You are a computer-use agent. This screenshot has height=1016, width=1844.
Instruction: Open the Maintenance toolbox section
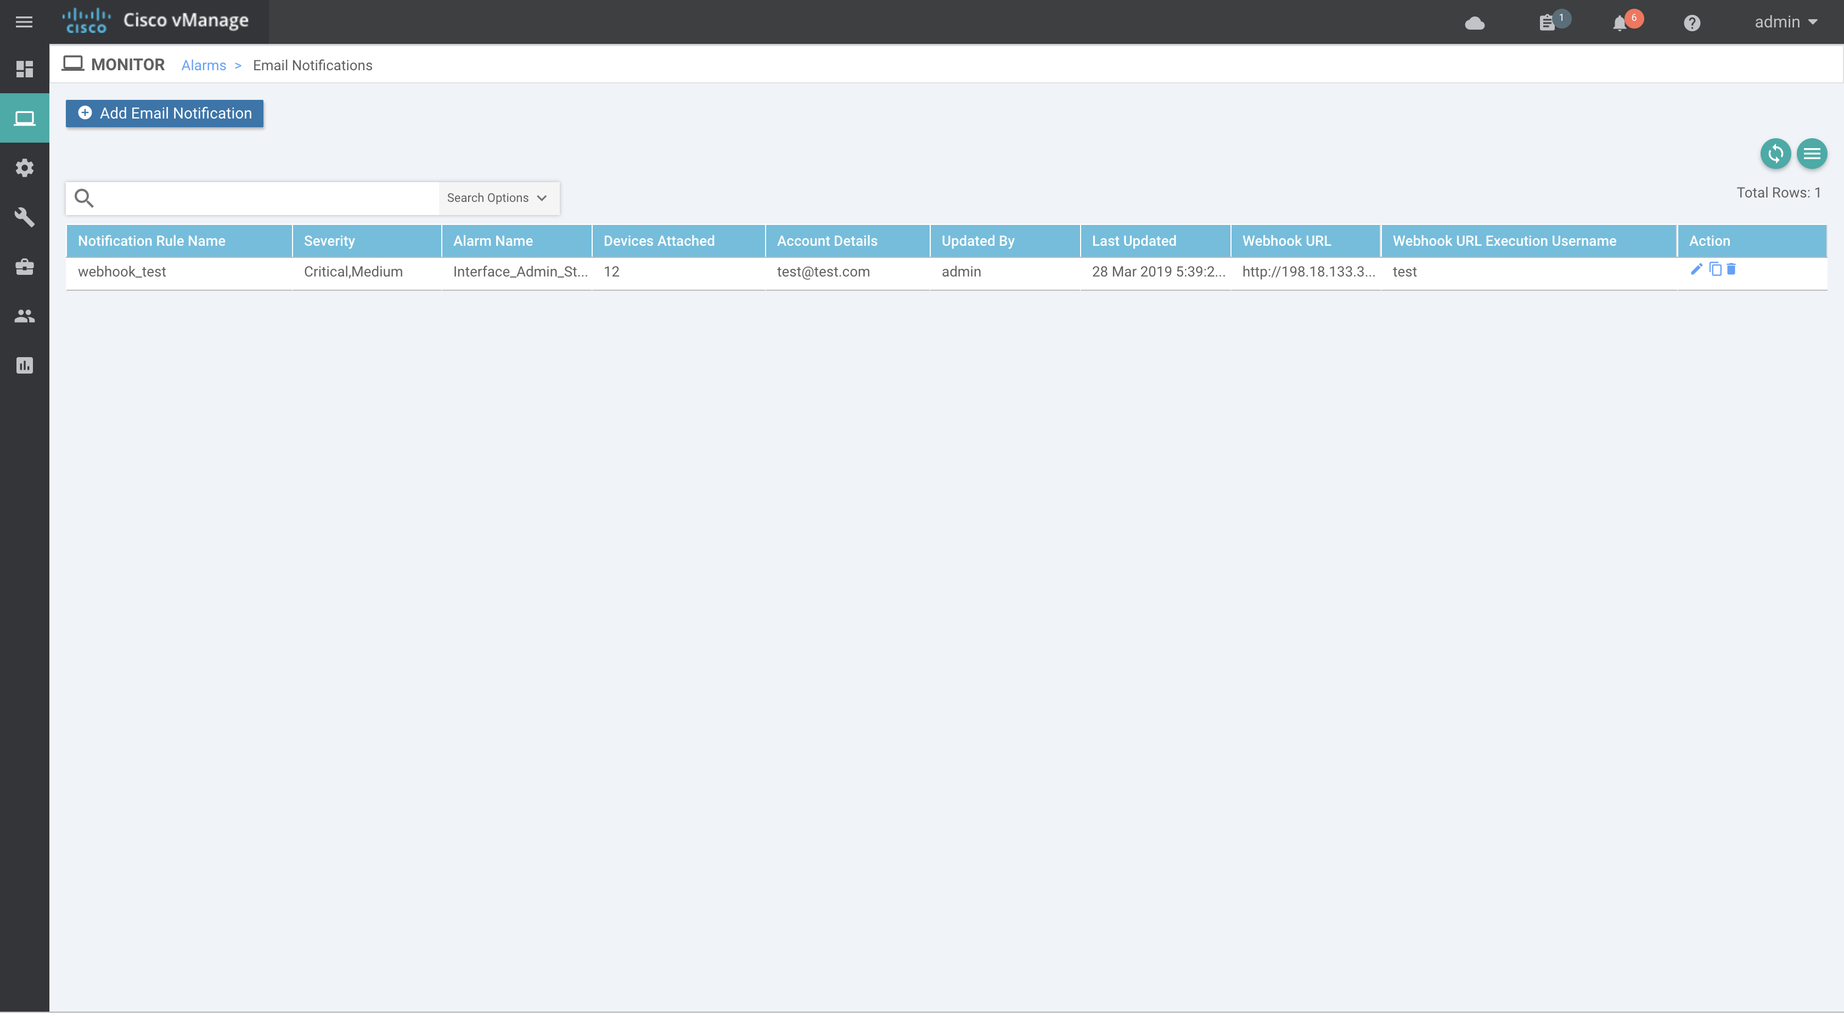[25, 267]
